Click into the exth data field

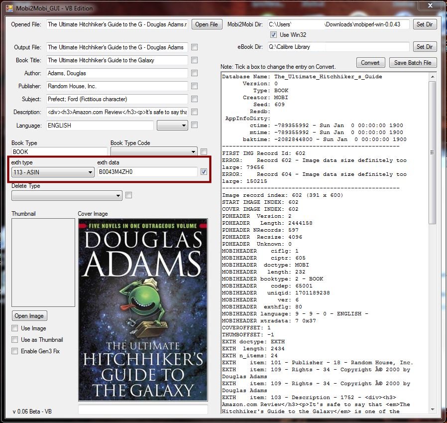pyautogui.click(x=147, y=172)
